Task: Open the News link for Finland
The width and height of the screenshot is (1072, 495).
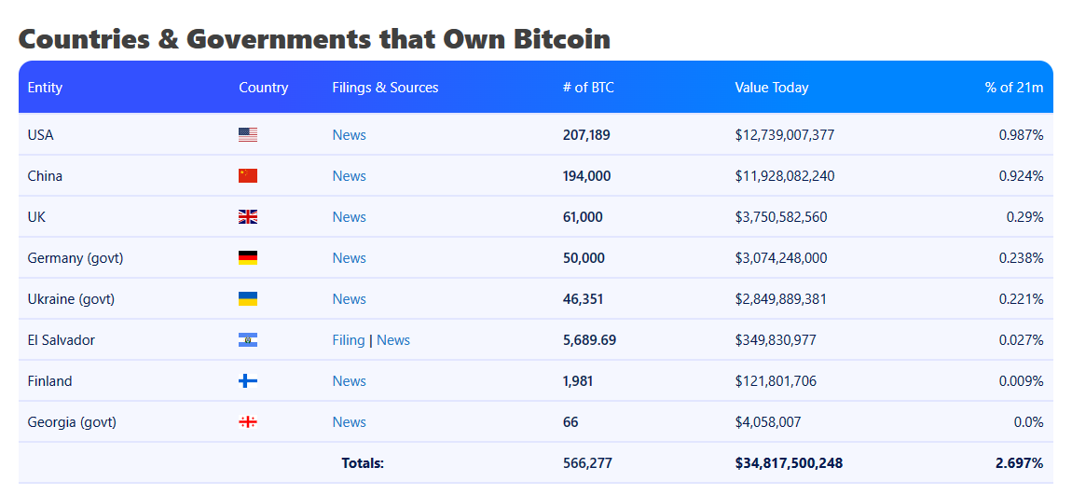Action: pyautogui.click(x=349, y=381)
